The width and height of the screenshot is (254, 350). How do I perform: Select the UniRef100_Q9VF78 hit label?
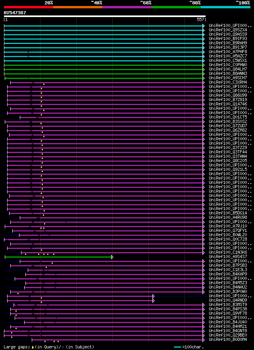point(228,314)
